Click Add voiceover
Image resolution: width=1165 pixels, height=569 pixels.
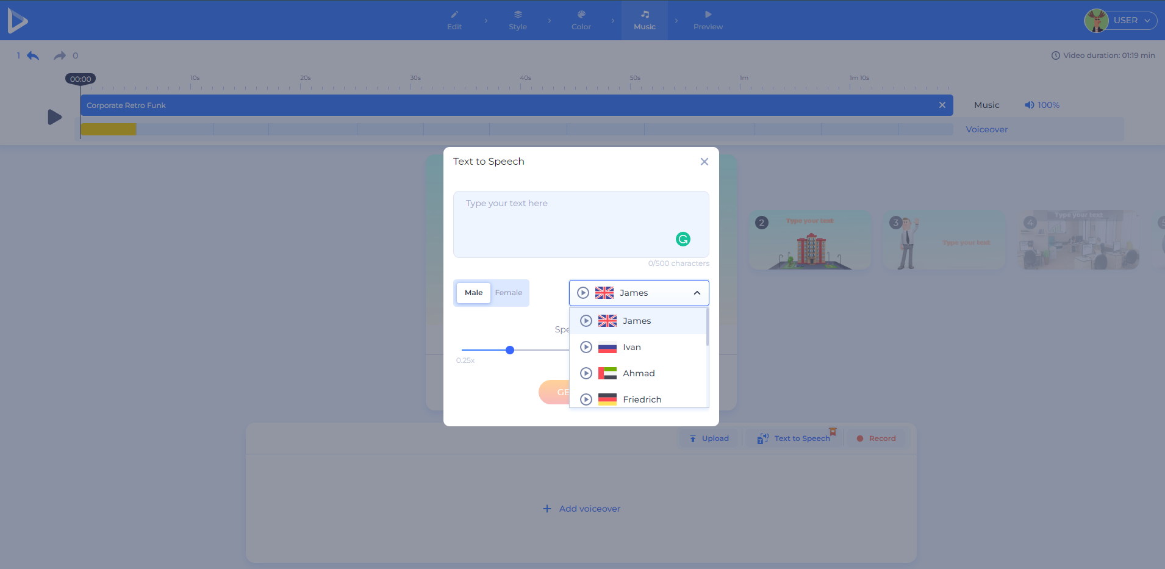(580, 508)
